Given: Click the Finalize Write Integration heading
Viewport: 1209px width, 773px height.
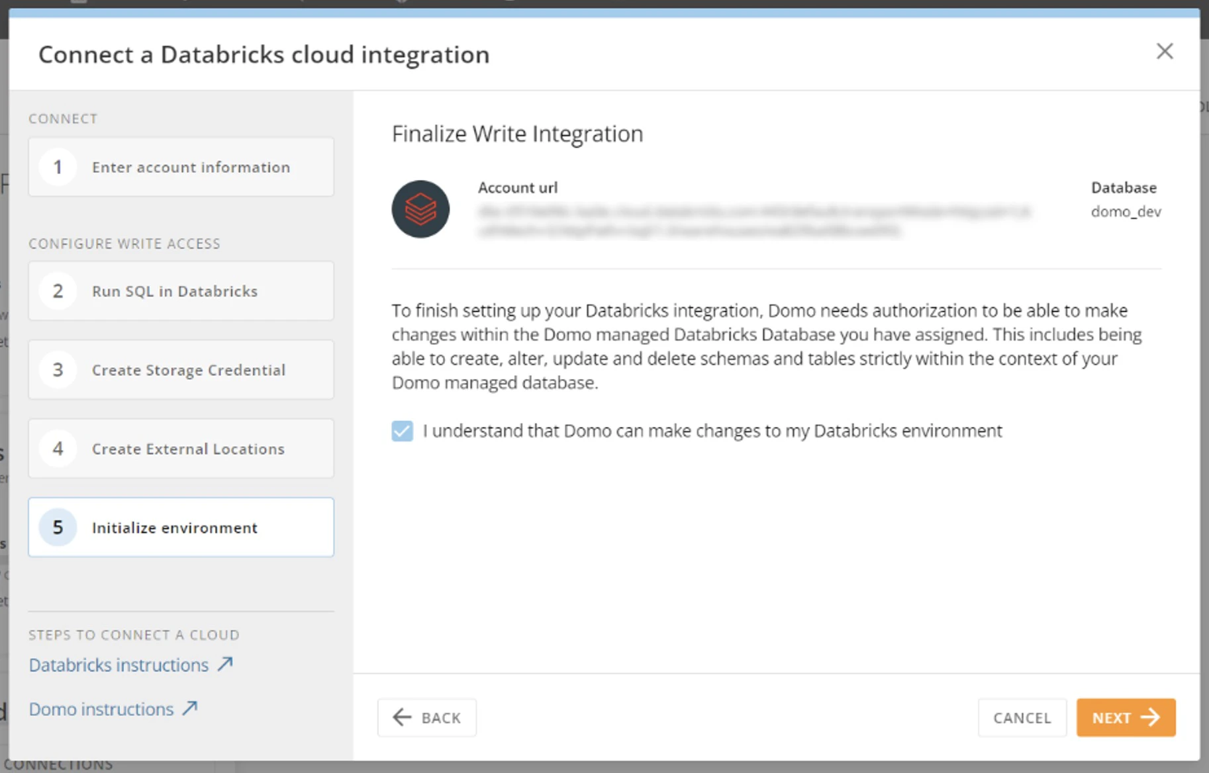Looking at the screenshot, I should [517, 134].
